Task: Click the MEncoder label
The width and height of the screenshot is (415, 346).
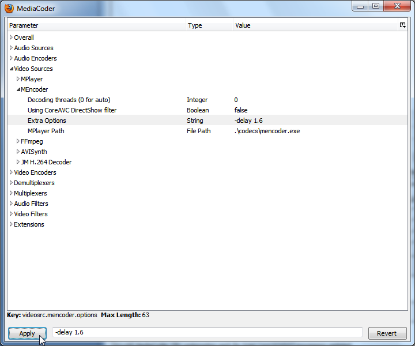Action: (35, 89)
